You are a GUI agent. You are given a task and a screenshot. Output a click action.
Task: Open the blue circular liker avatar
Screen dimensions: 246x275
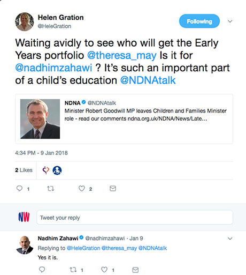(x=57, y=170)
